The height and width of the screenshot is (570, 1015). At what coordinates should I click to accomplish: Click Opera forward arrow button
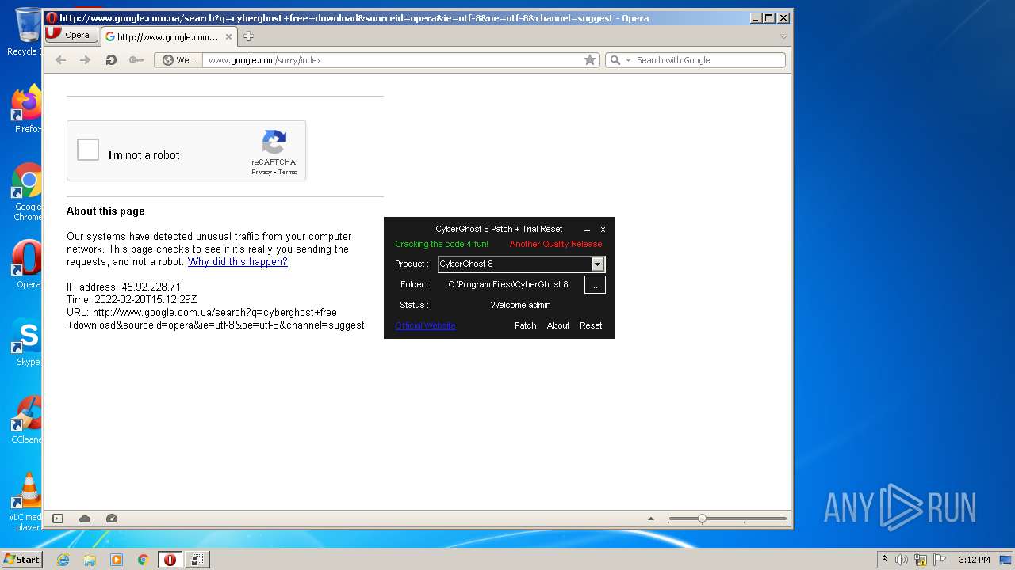[x=85, y=60]
